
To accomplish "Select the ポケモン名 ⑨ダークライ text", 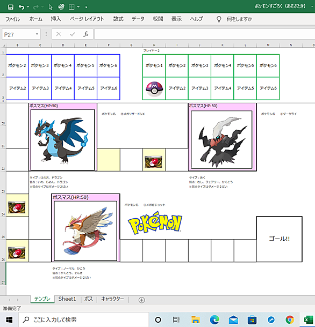I will coord(279,114).
